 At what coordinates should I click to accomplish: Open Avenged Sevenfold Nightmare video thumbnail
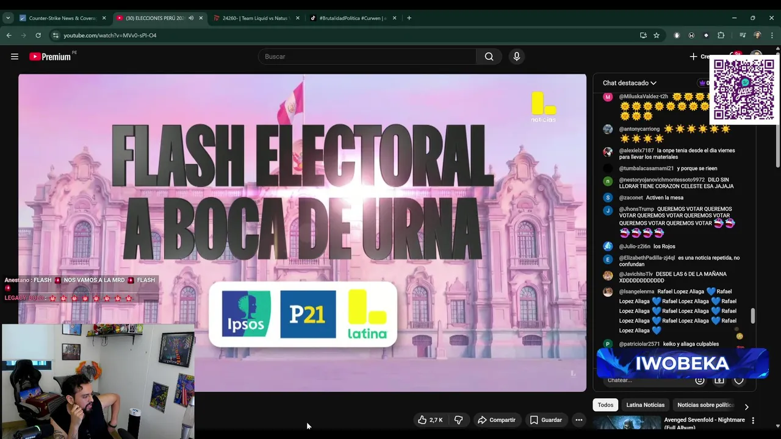click(x=627, y=423)
